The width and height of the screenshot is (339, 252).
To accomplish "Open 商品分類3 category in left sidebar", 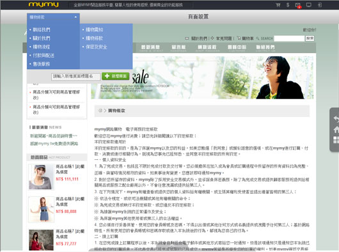I will coord(56,95).
